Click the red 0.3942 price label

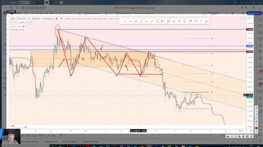(249, 52)
